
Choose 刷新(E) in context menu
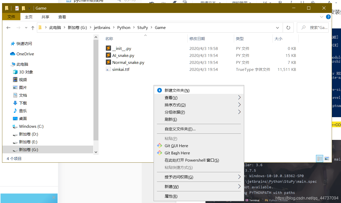pos(199,119)
